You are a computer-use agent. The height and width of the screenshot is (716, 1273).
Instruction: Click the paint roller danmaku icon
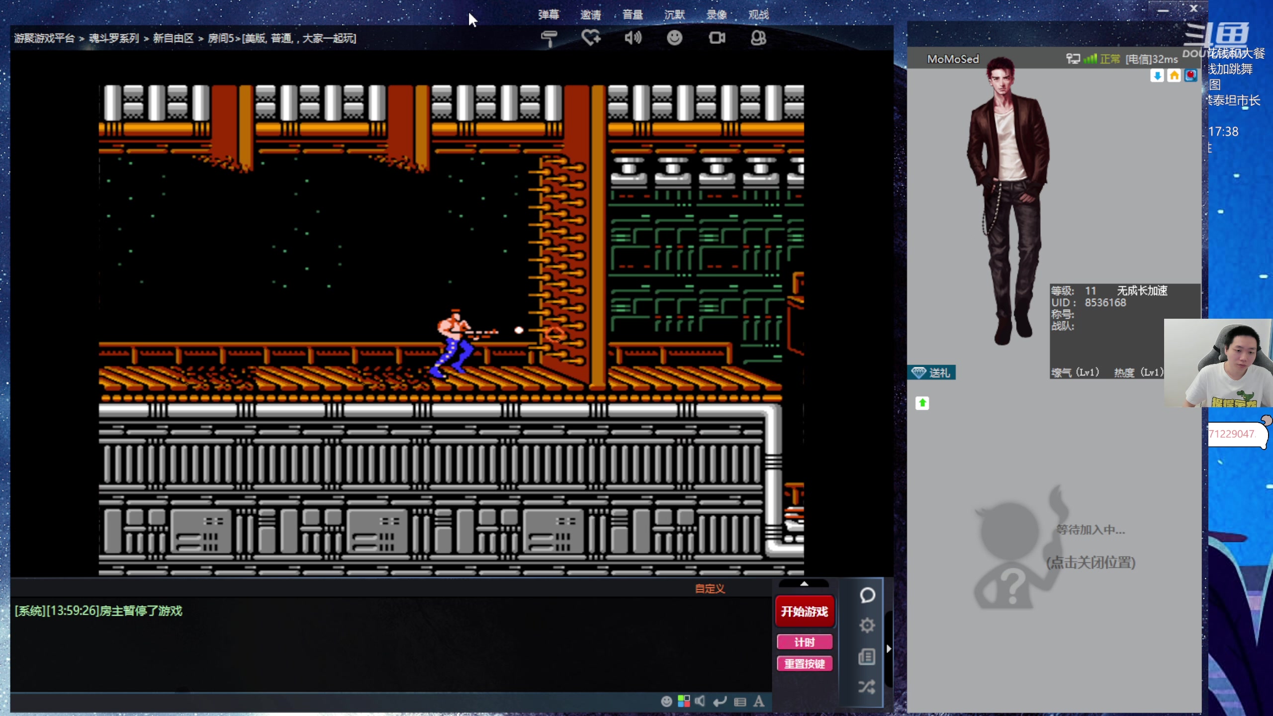(x=549, y=38)
